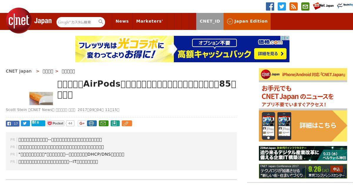The width and height of the screenshot is (353, 185).
Task: Open CNET Japan Conference 2017 banner
Action: point(303,171)
